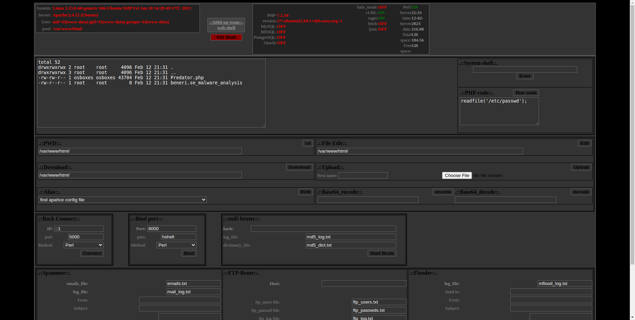
Task: Open the Bind port Method dropdown
Action: [x=176, y=245]
